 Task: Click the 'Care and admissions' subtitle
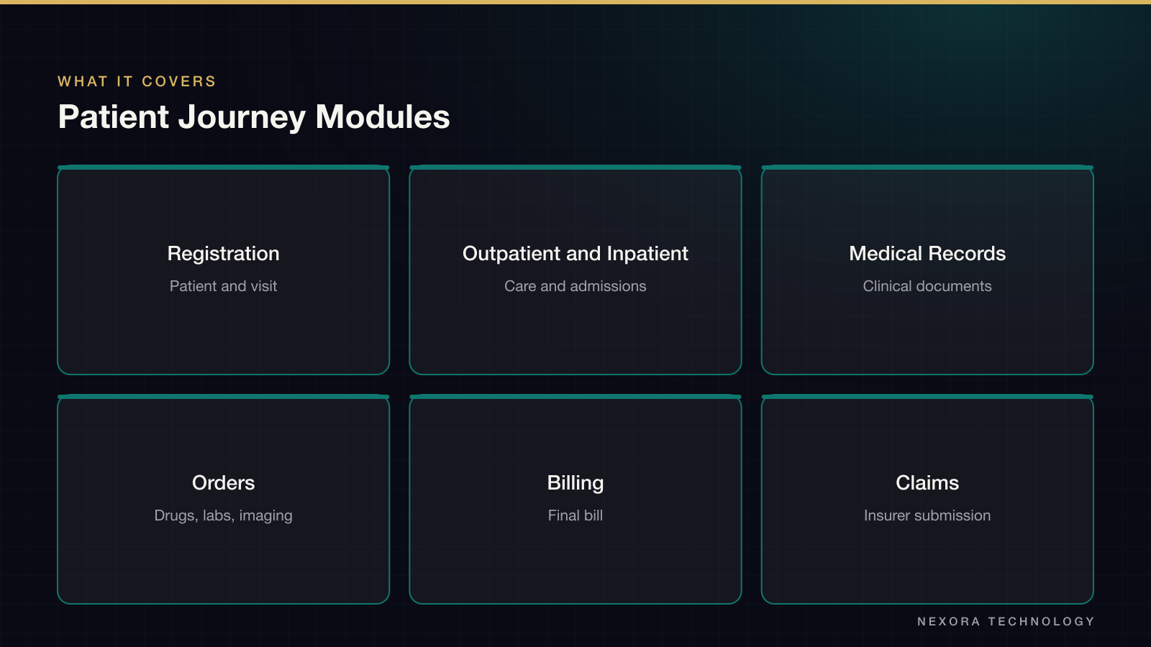click(575, 286)
